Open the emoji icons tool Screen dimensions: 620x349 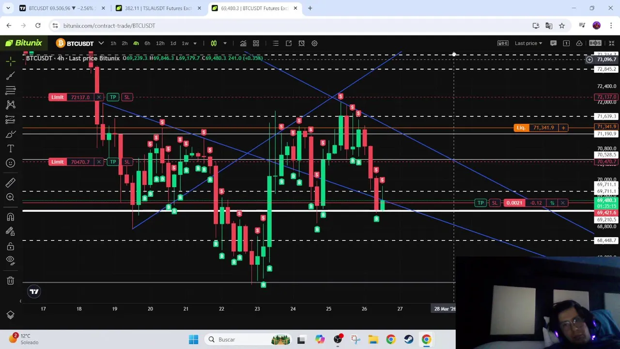tap(11, 163)
